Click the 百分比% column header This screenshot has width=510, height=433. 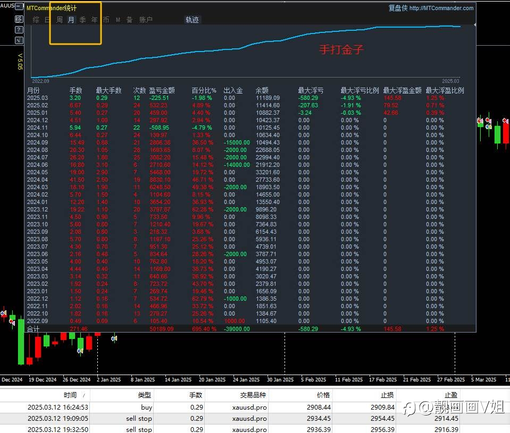pyautogui.click(x=204, y=91)
